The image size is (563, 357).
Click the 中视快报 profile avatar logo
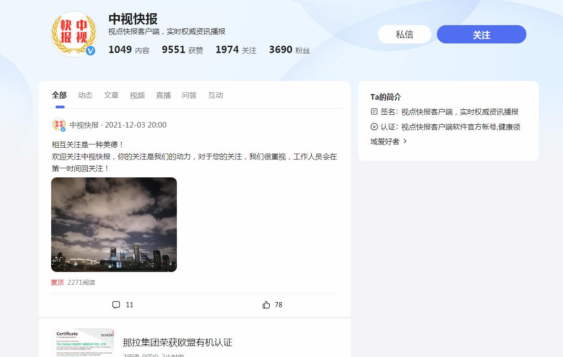click(x=74, y=35)
